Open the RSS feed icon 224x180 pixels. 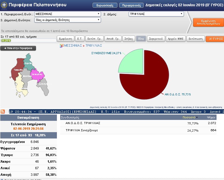pos(3,112)
